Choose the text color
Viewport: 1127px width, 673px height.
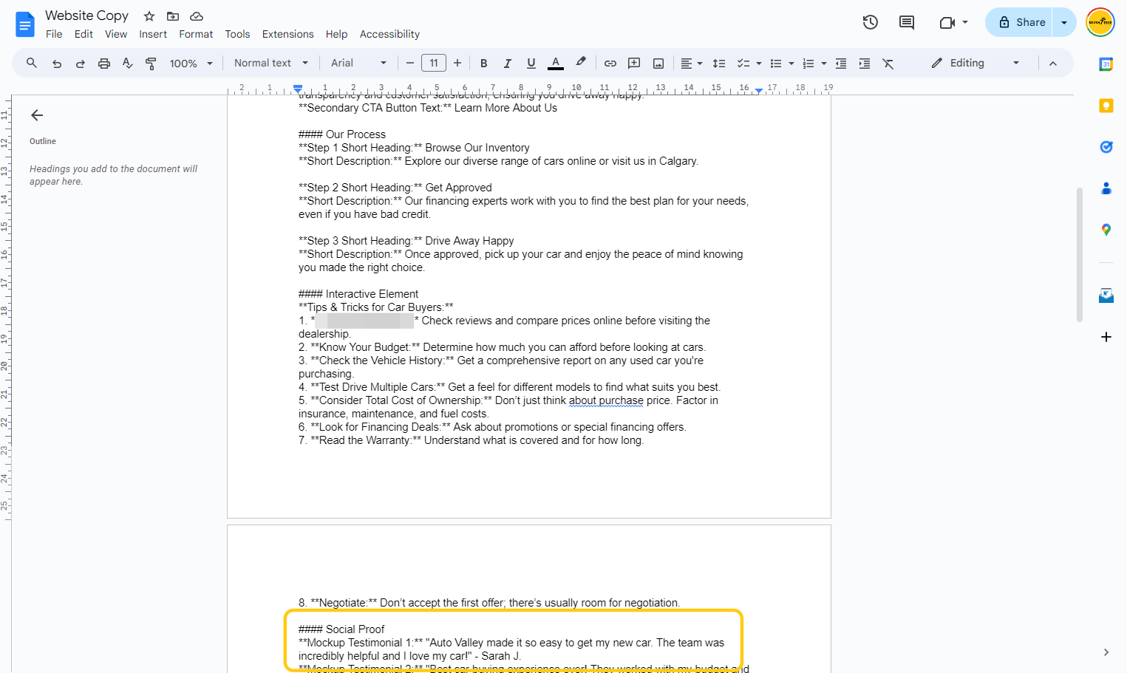coord(556,64)
